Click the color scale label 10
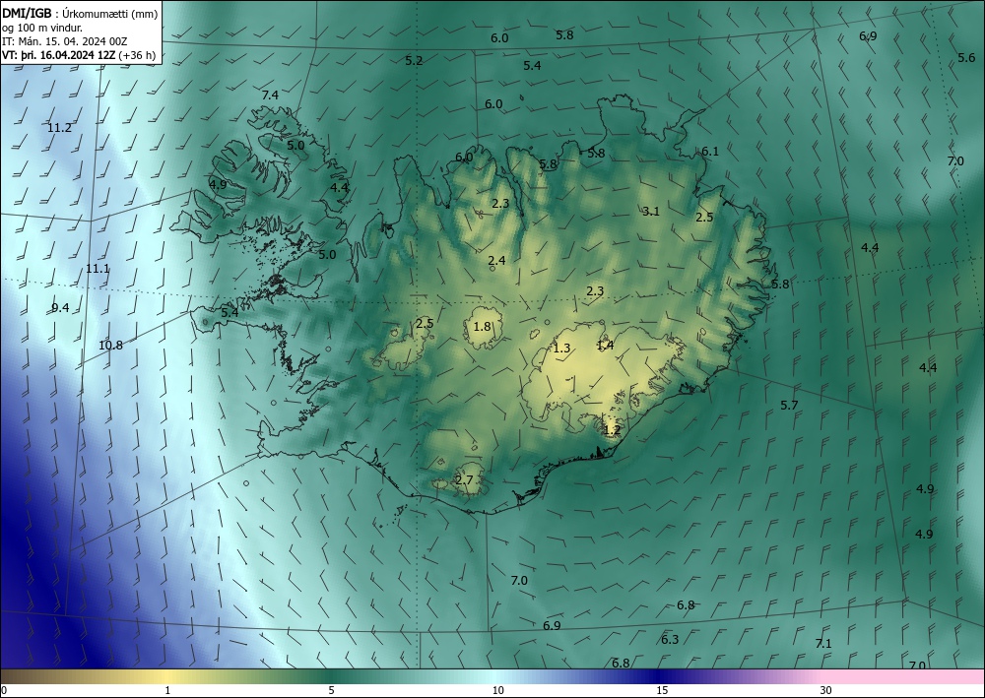 click(x=498, y=690)
